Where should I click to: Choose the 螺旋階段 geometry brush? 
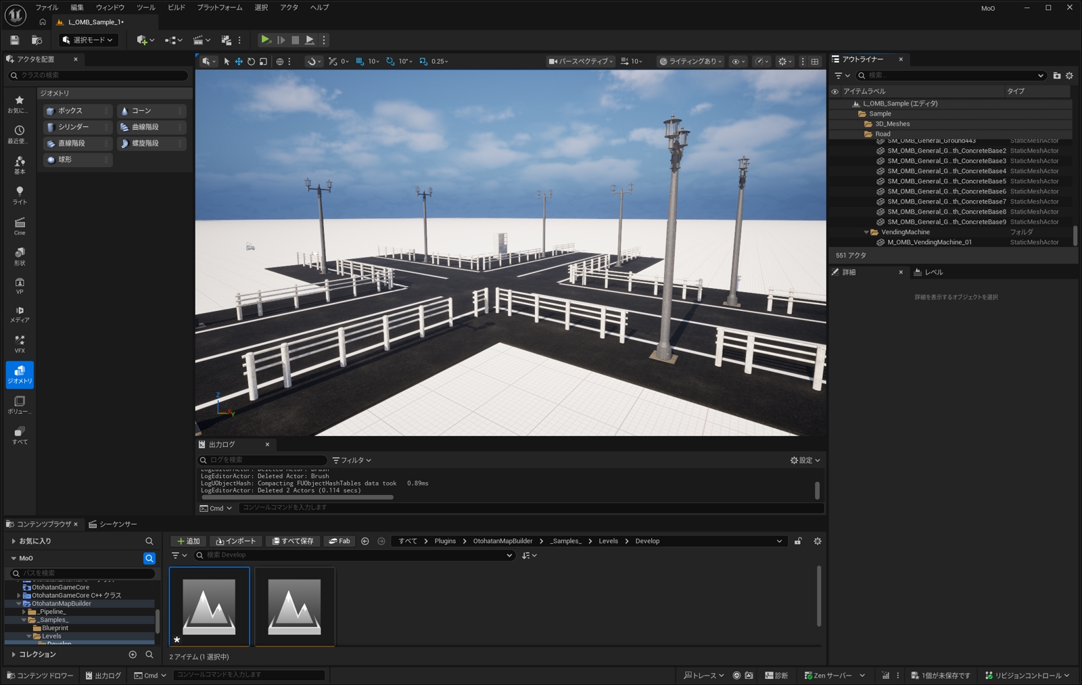(151, 143)
